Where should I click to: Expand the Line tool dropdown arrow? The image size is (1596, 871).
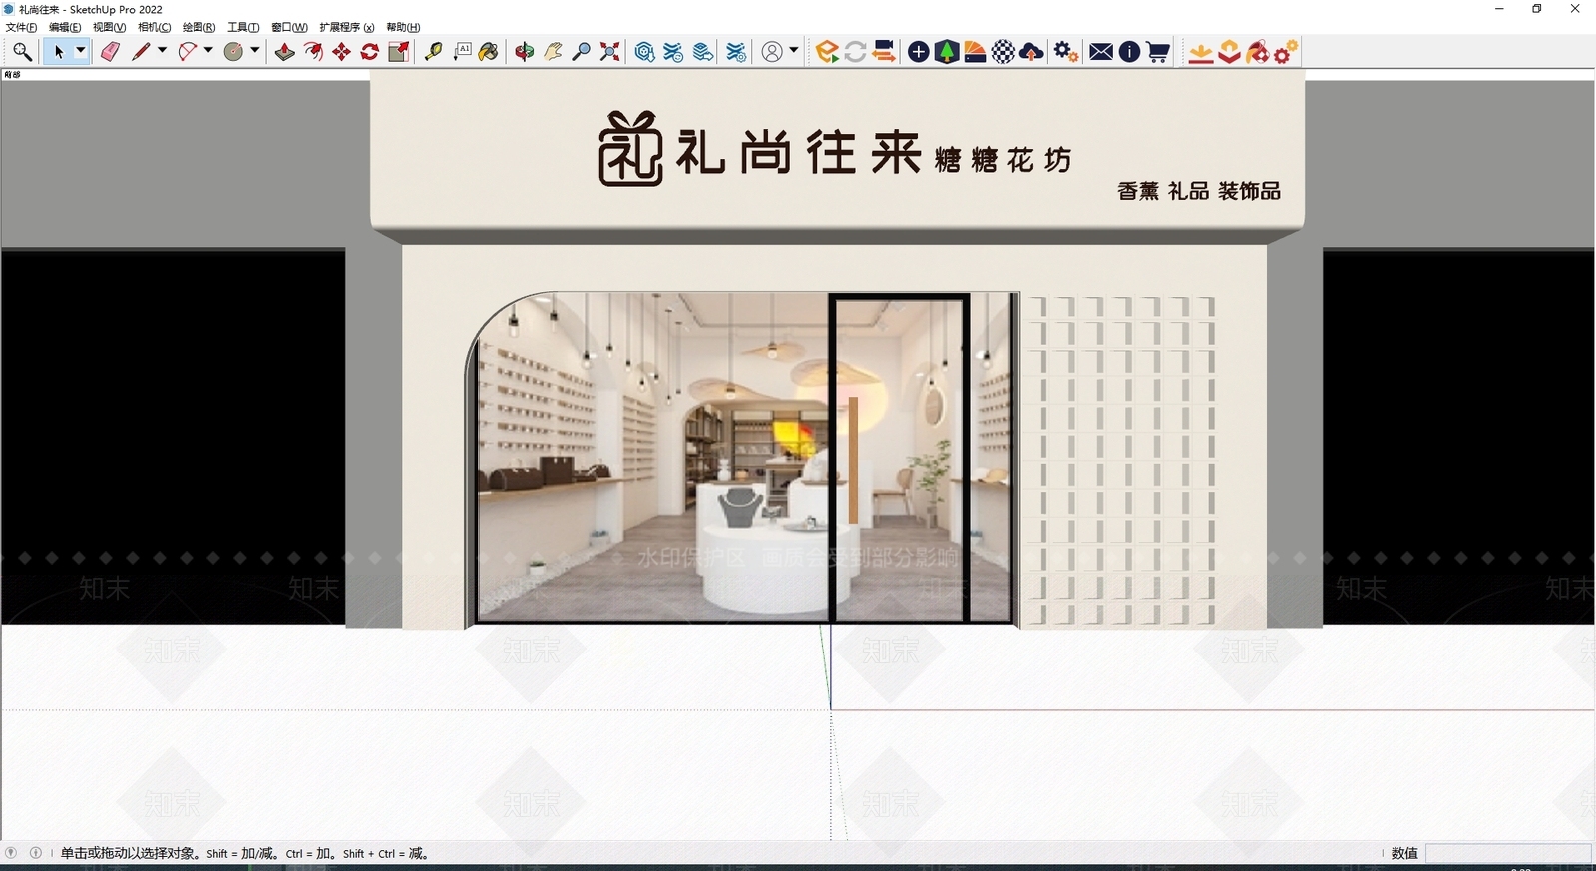[162, 51]
